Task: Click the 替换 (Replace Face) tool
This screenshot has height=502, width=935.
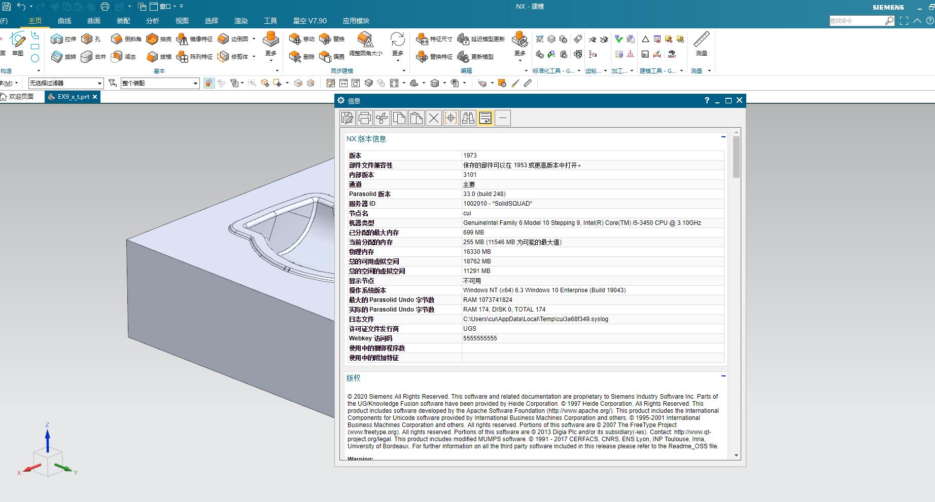Action: click(x=332, y=39)
